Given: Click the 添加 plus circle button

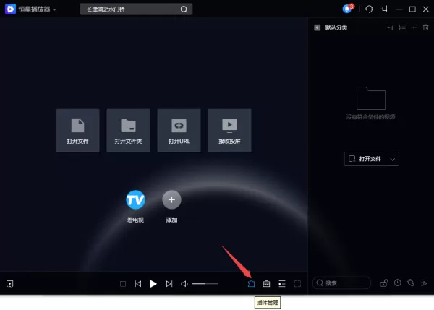Looking at the screenshot, I should click(x=171, y=199).
